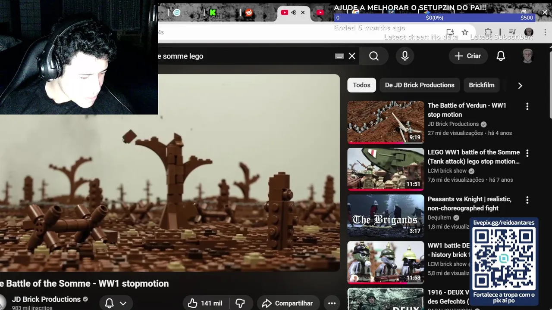Click the livepix QR code overlay

pyautogui.click(x=504, y=258)
